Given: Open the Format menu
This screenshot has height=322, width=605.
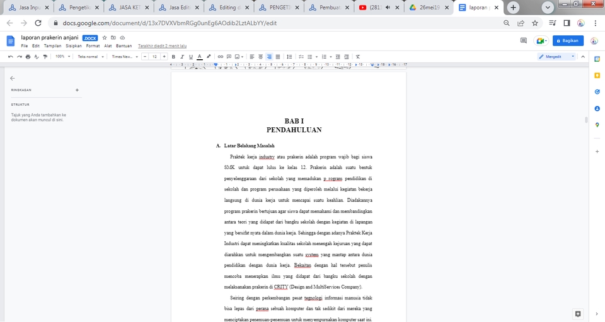Looking at the screenshot, I should point(93,46).
